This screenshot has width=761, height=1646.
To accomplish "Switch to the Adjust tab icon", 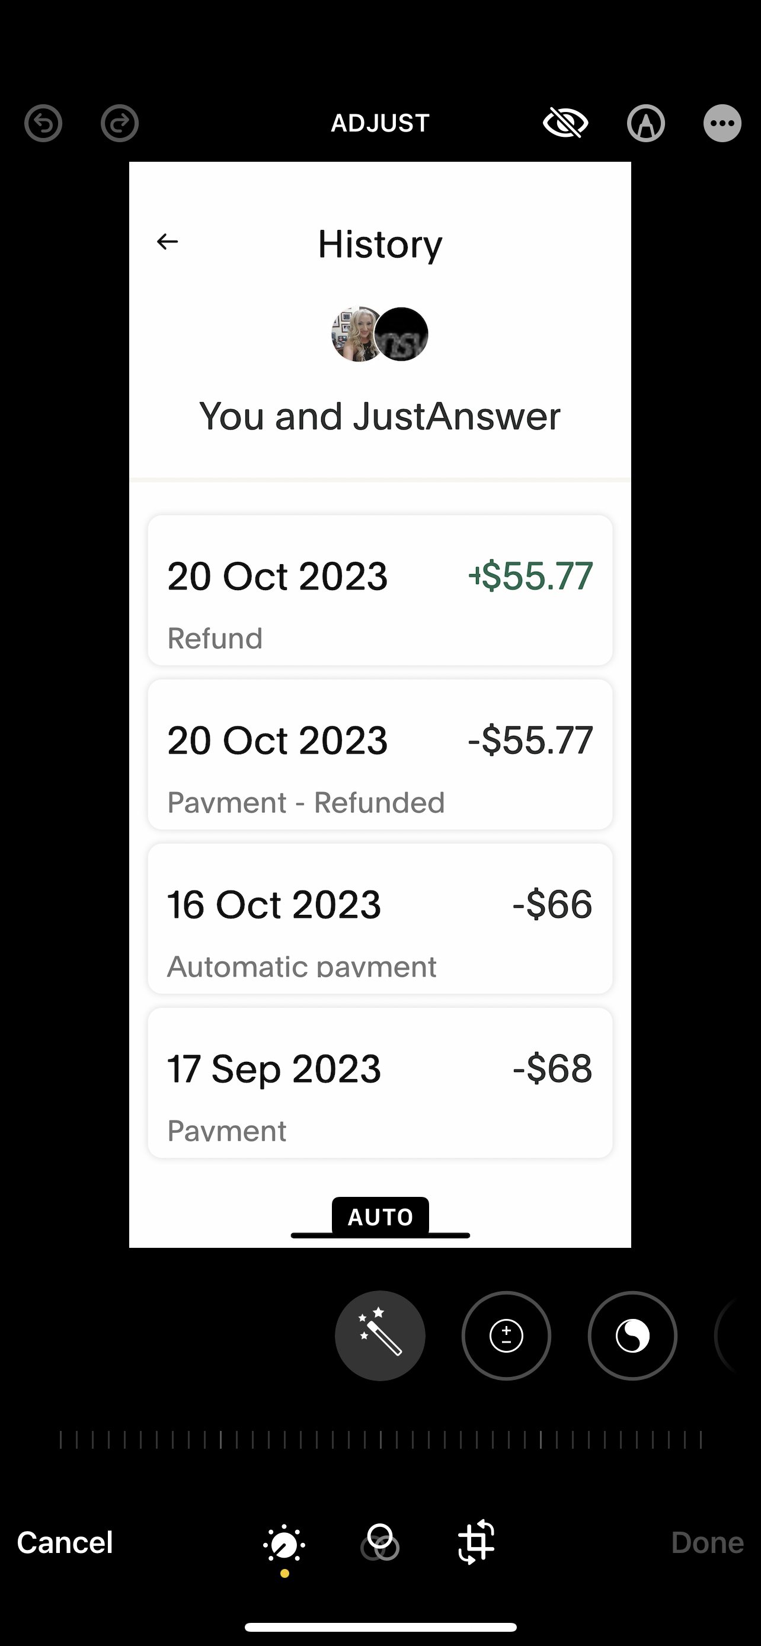I will [284, 1545].
